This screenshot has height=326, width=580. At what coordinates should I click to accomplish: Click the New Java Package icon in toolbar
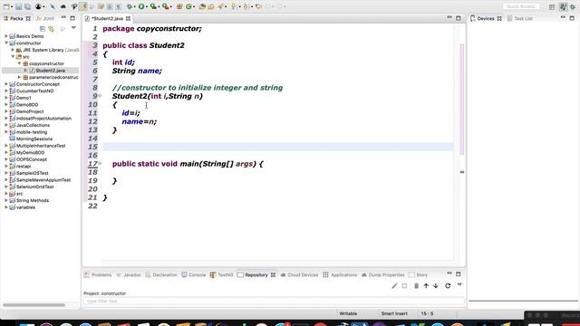pyautogui.click(x=179, y=6)
